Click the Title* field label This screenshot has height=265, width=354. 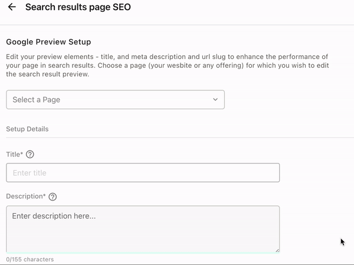14,154
